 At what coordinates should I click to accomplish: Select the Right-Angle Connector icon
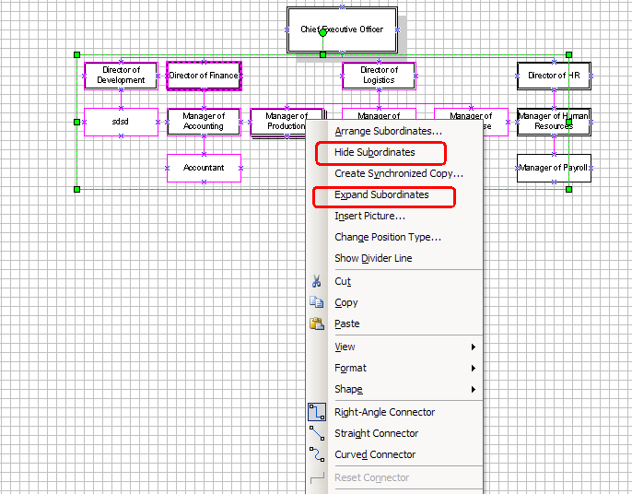(317, 412)
